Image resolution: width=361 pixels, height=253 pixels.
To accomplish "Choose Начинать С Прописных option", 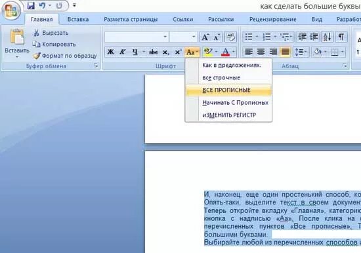I will coord(228,103).
